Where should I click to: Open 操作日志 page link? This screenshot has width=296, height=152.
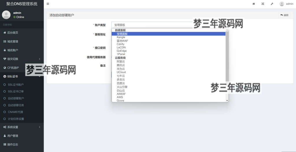22,145
